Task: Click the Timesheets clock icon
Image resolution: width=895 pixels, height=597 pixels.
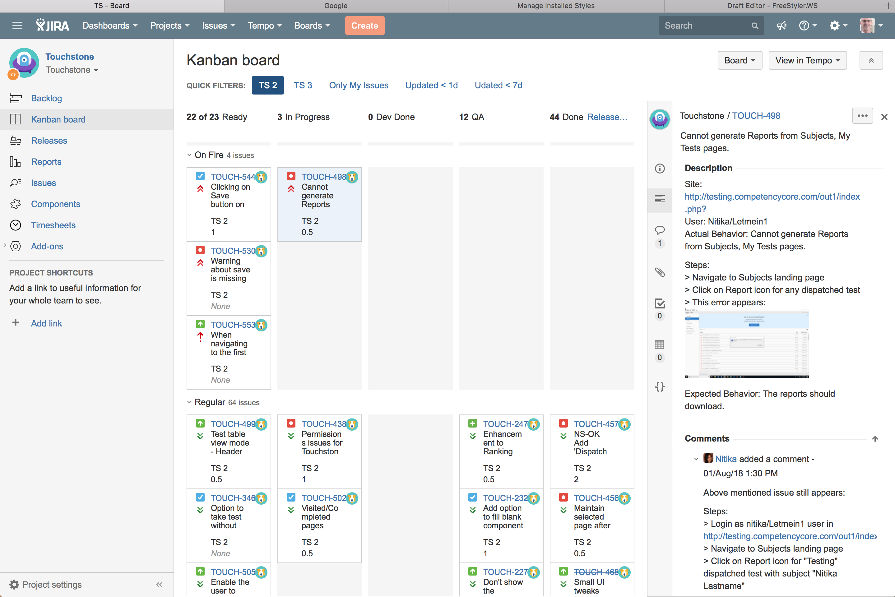Action: point(16,225)
